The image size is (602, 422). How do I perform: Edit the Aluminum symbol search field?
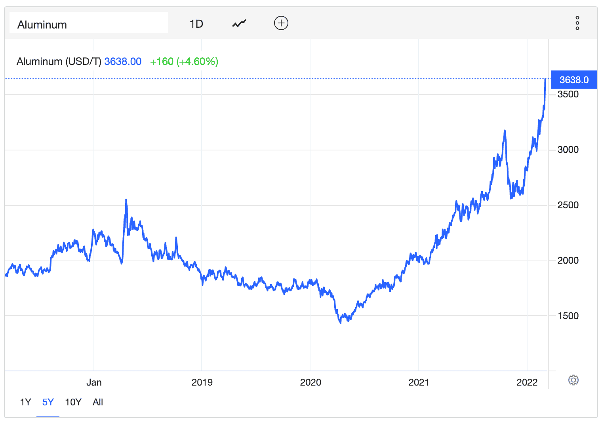point(89,23)
